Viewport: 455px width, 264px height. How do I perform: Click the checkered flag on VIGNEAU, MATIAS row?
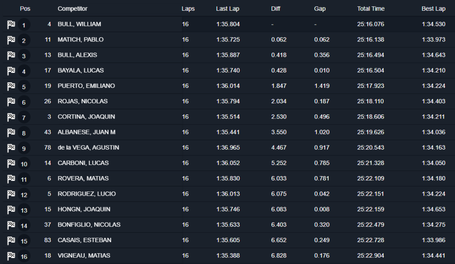pyautogui.click(x=11, y=255)
